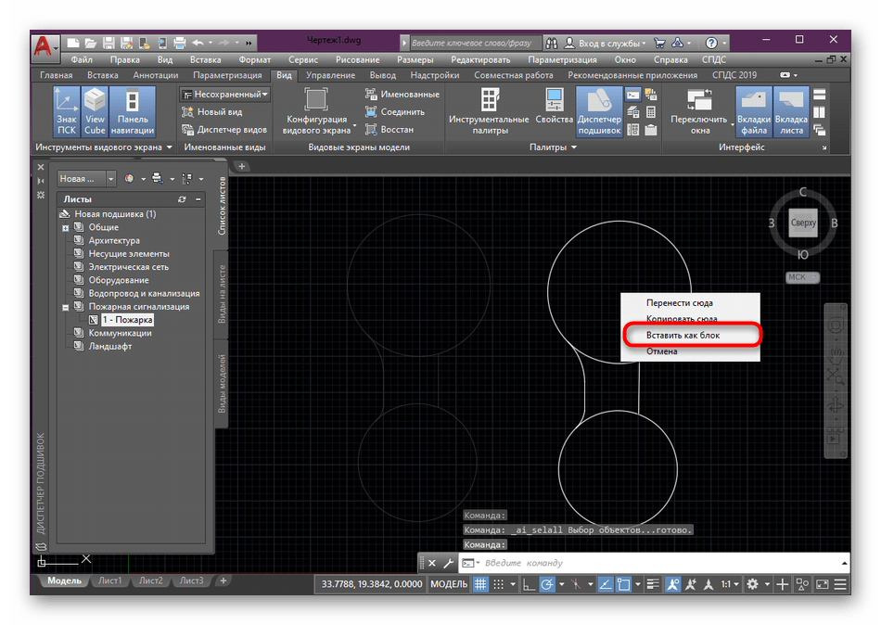Click Инструментальные палитры icon
881x625 pixels.
click(x=489, y=111)
